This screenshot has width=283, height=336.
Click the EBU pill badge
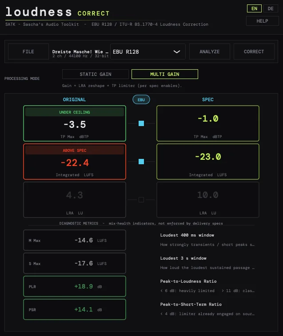point(141,99)
